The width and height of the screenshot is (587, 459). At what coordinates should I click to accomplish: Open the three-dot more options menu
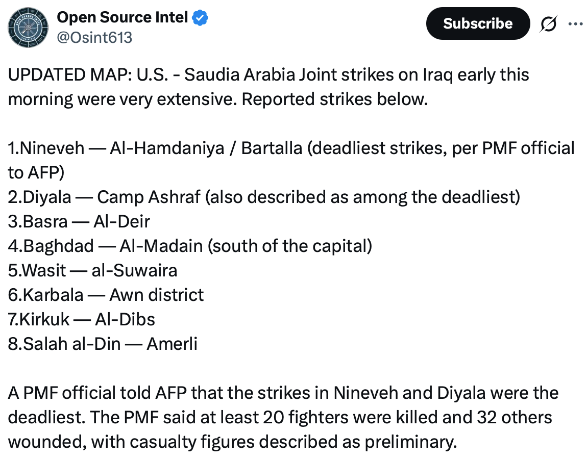pos(575,23)
